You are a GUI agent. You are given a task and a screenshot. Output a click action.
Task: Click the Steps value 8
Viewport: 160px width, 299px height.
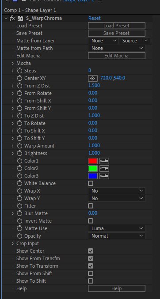(x=90, y=70)
